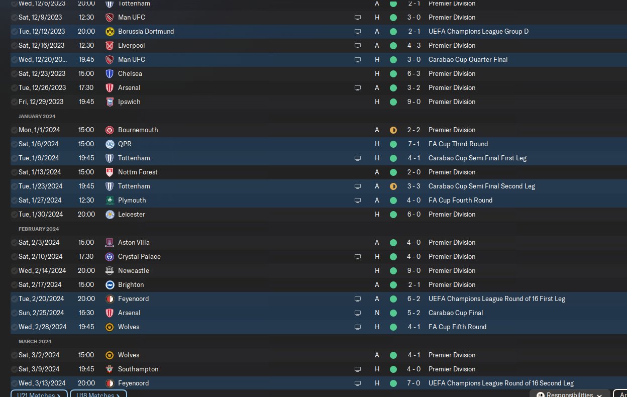Click the Chelsea club badge icon
Image resolution: width=627 pixels, height=397 pixels.
tap(110, 73)
